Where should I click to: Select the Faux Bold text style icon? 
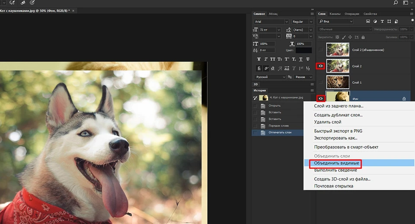[259, 59]
